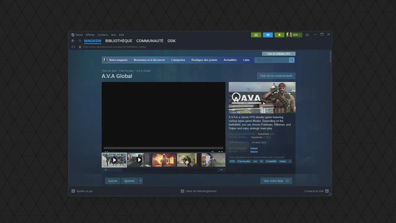Click the padlock icon beside the URL
Image resolution: width=396 pixels, height=223 pixels.
coord(80,47)
